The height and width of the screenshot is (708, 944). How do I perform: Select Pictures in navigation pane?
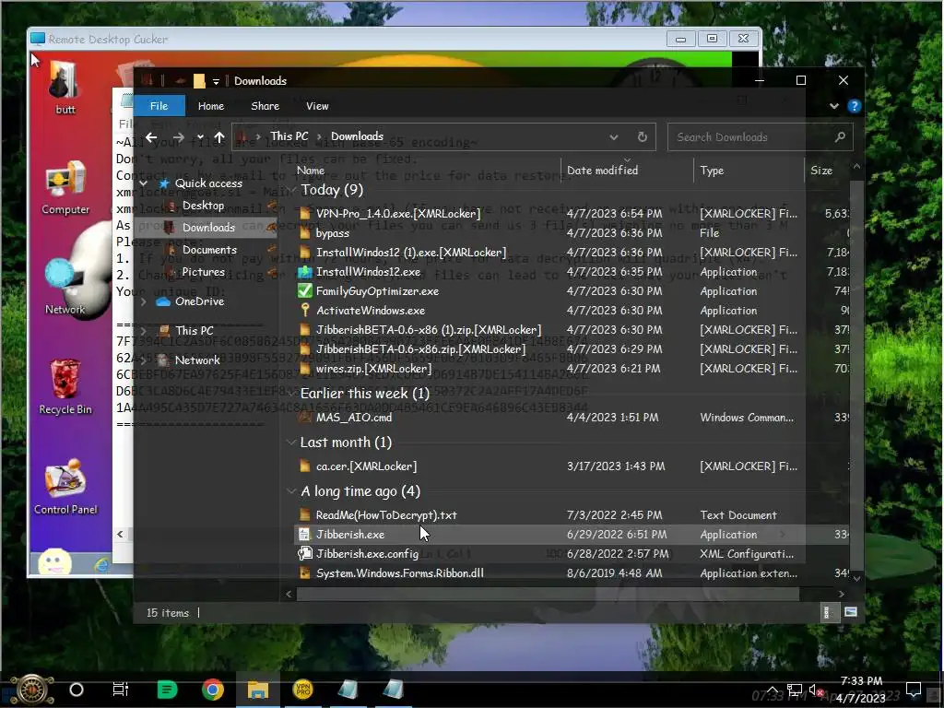point(203,272)
